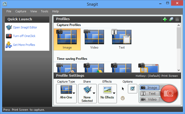
Task: Add a new profile with green plus icon
Action: [165, 19]
